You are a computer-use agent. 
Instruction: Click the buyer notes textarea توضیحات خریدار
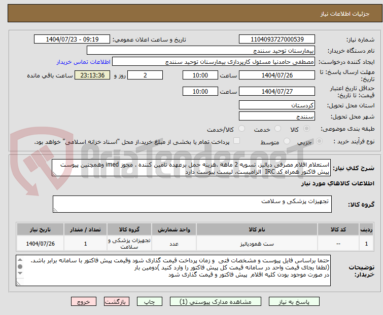click(x=173, y=270)
